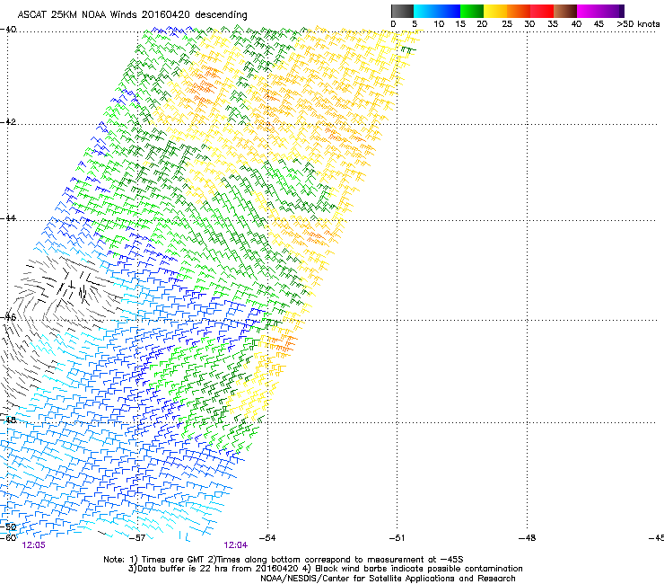The width and height of the screenshot is (664, 584).
Task: Click the orange 25-30 knots legend segment
Action: 519,11
